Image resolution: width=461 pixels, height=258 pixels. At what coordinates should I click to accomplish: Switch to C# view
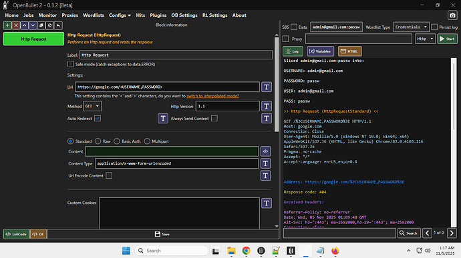click(x=38, y=234)
